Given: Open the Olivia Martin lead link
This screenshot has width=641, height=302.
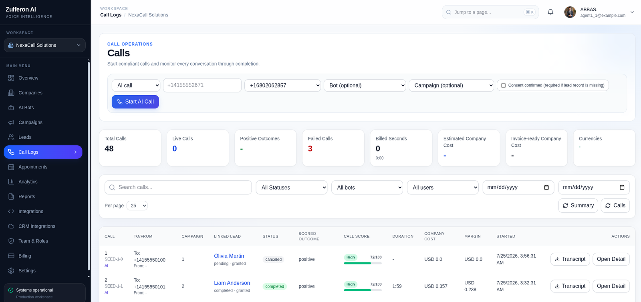Looking at the screenshot, I should [229, 256].
